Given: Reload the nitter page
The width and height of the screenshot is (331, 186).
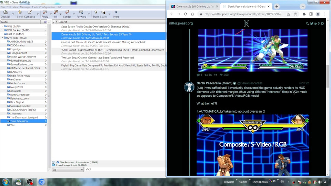Looking at the screenshot, I should coord(185,14).
